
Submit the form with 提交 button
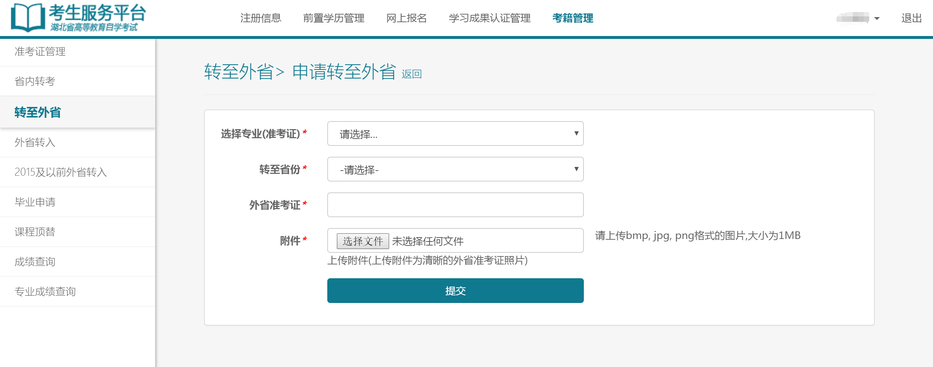455,291
